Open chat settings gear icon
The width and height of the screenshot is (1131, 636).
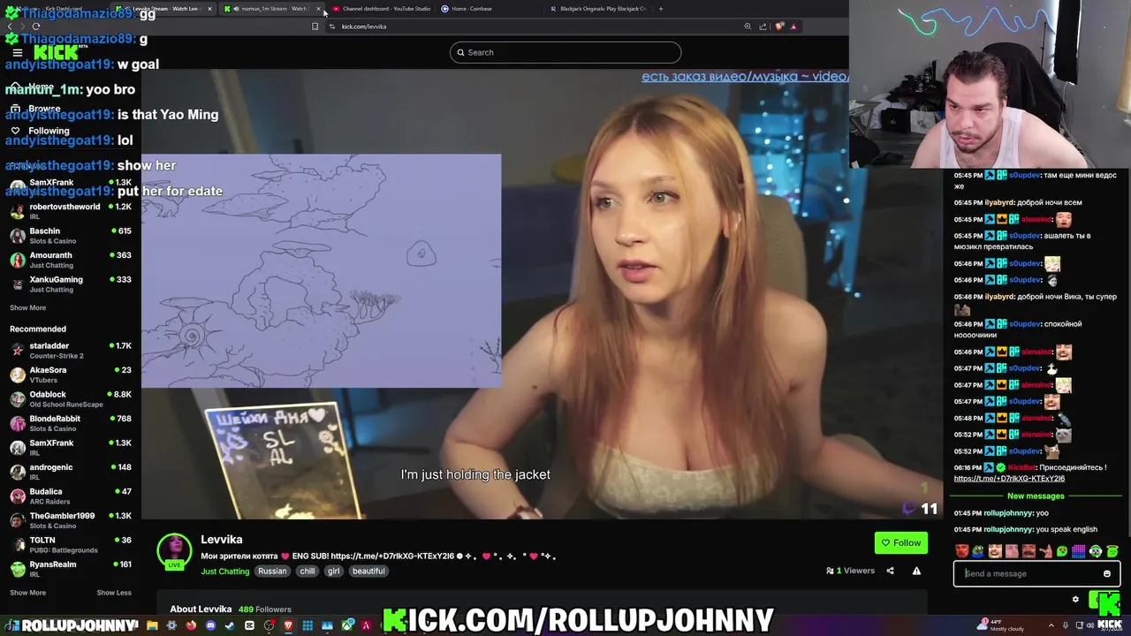1075,599
